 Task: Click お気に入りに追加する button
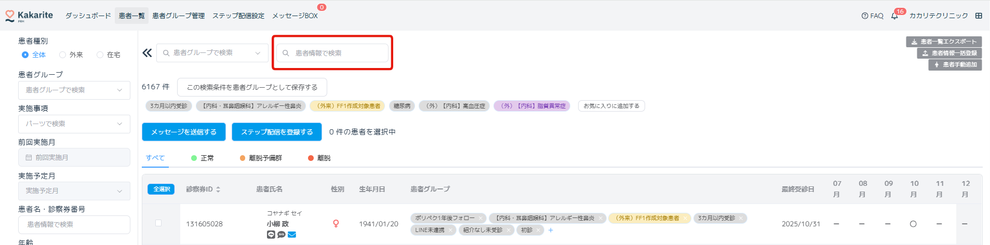[x=611, y=106]
